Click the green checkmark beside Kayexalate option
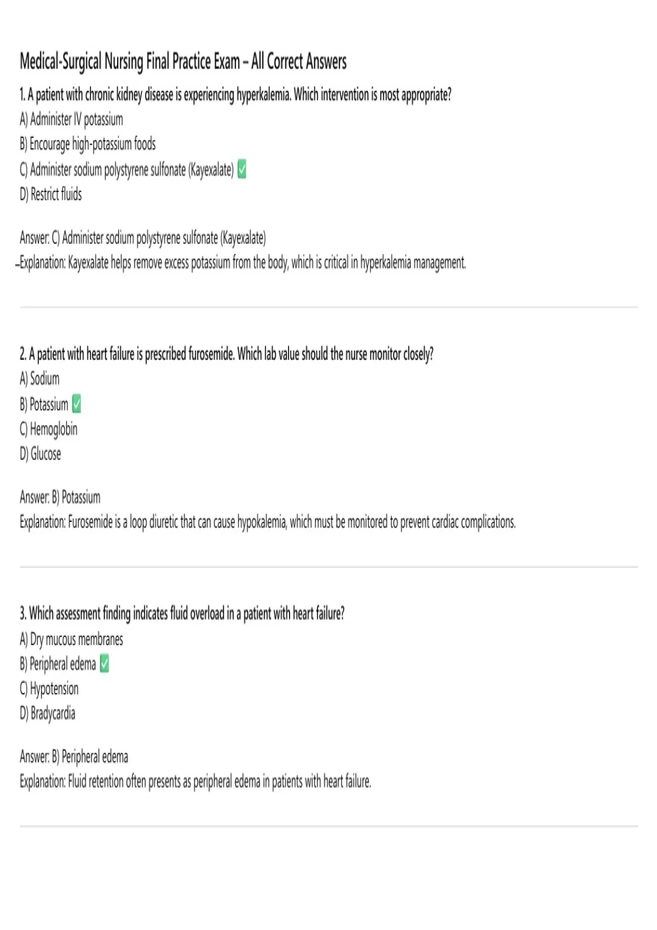Viewport: 657px width, 930px height. coord(242,170)
